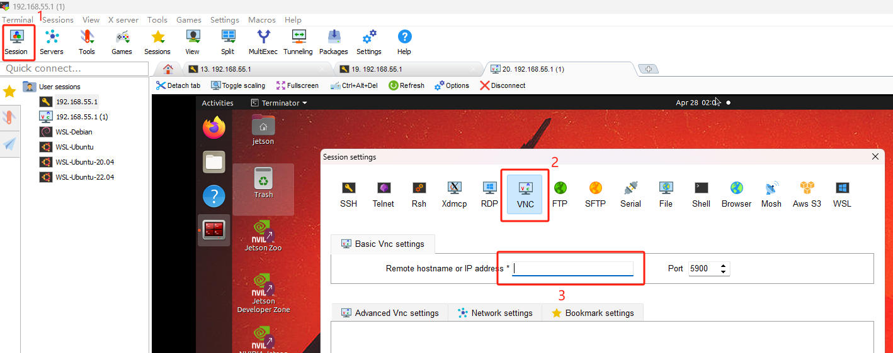893x353 pixels.
Task: Click the Refresh button
Action: pos(406,85)
